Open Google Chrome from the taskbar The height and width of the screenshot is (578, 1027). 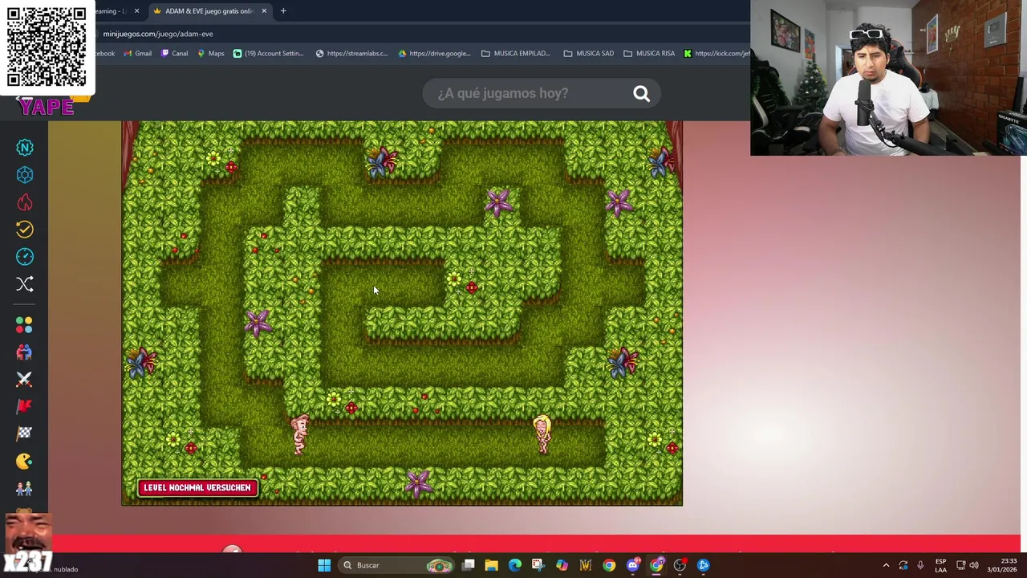pos(609,565)
